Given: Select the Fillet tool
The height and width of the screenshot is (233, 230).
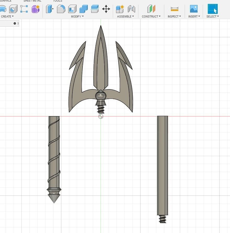Looking at the screenshot, I should pyautogui.click(x=61, y=9).
